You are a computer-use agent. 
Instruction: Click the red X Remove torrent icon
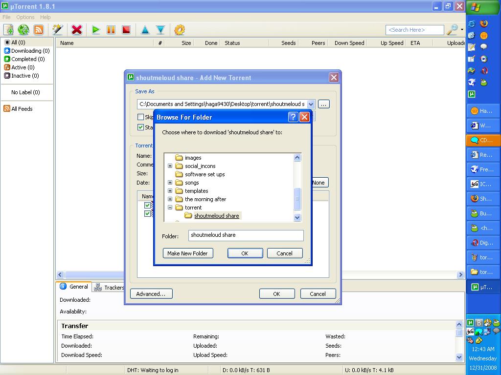(x=77, y=30)
